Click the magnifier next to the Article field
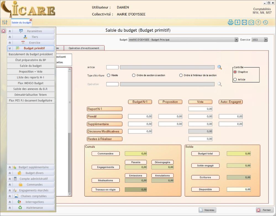Screen dimensions: 276x216 (219, 67)
